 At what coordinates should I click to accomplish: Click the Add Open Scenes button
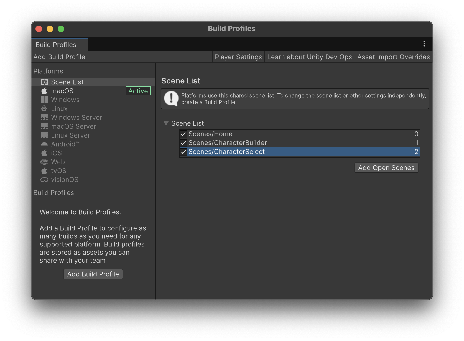pos(386,168)
